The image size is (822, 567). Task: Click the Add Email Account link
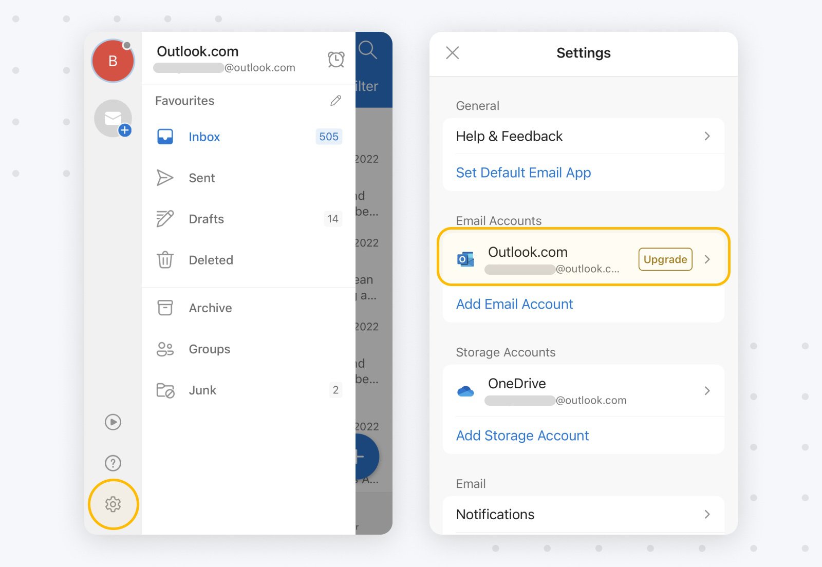tap(514, 304)
